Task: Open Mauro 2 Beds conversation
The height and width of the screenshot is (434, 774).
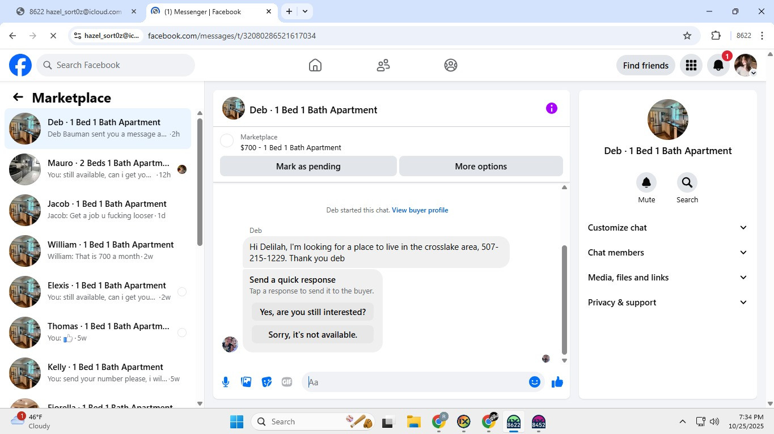Action: tap(98, 169)
